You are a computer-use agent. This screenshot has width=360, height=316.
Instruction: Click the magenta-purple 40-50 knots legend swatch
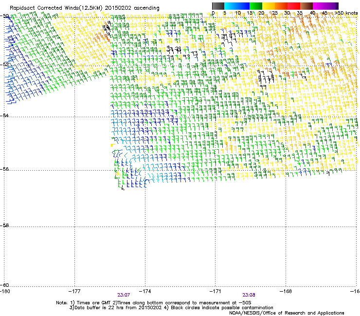(325, 6)
